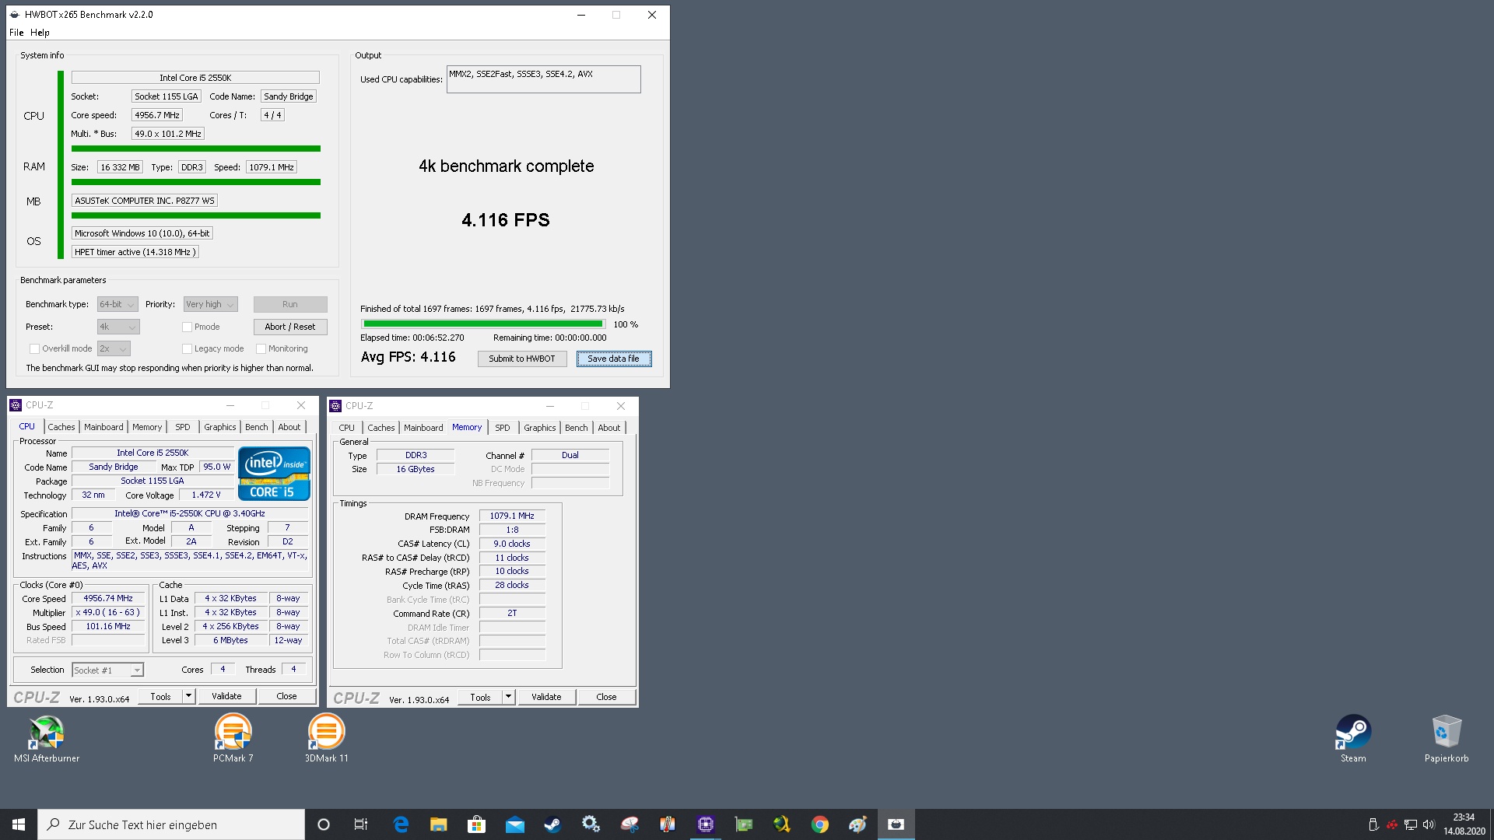The image size is (1494, 840).
Task: Click Save data file button
Action: (613, 359)
